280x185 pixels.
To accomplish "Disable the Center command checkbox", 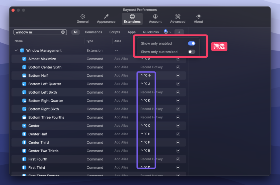I will pyautogui.click(x=178, y=126).
